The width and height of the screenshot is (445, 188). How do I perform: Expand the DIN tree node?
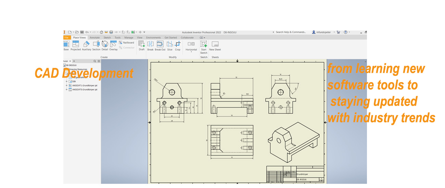67,81
